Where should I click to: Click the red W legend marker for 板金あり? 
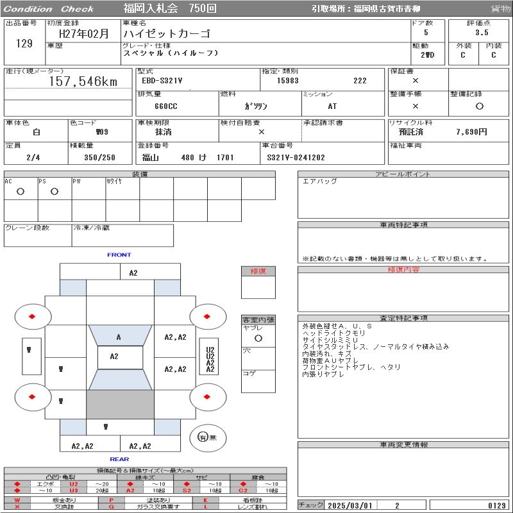[x=17, y=500]
